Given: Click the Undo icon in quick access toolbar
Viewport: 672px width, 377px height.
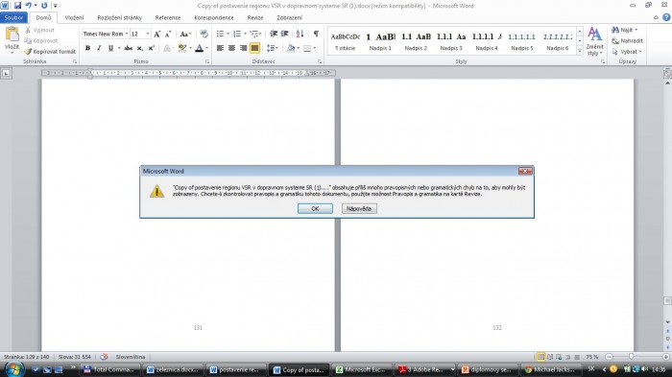Looking at the screenshot, I should tap(28, 6).
